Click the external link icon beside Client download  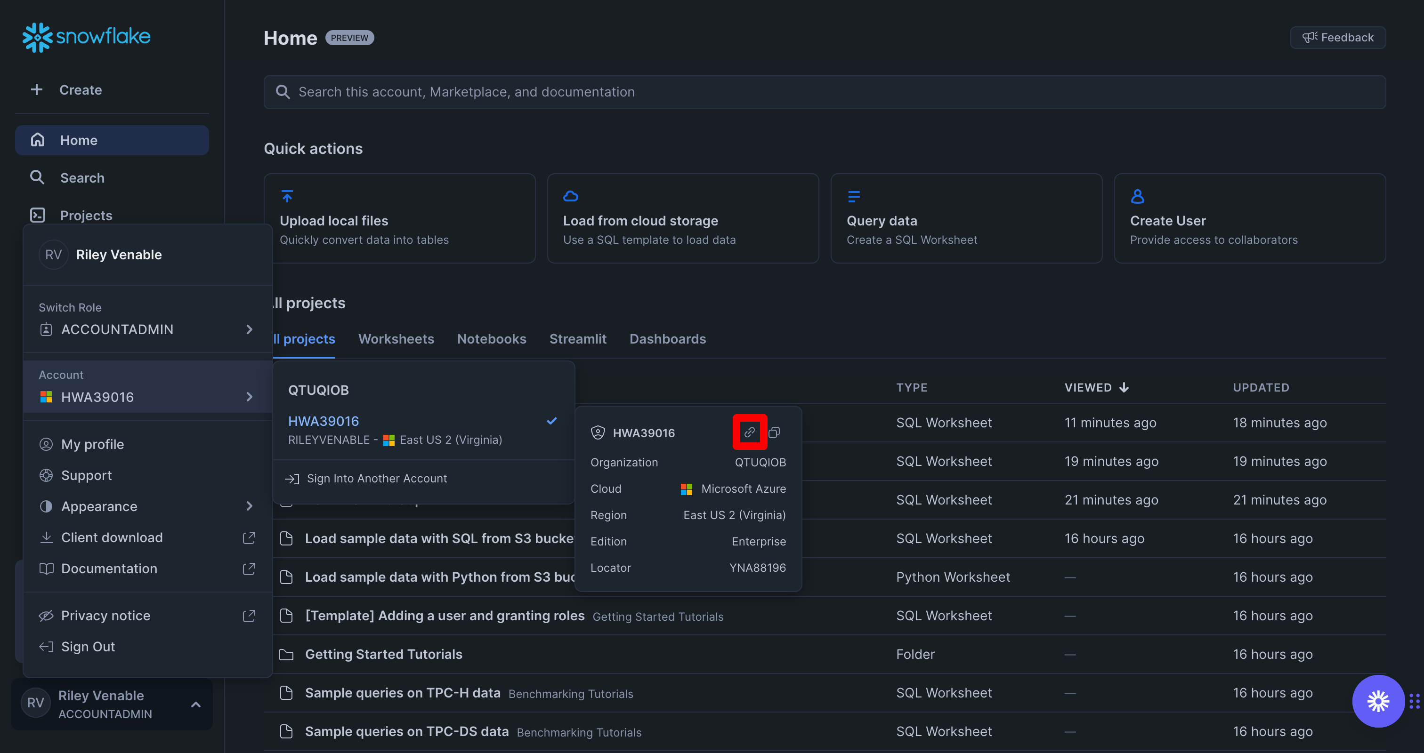click(249, 537)
